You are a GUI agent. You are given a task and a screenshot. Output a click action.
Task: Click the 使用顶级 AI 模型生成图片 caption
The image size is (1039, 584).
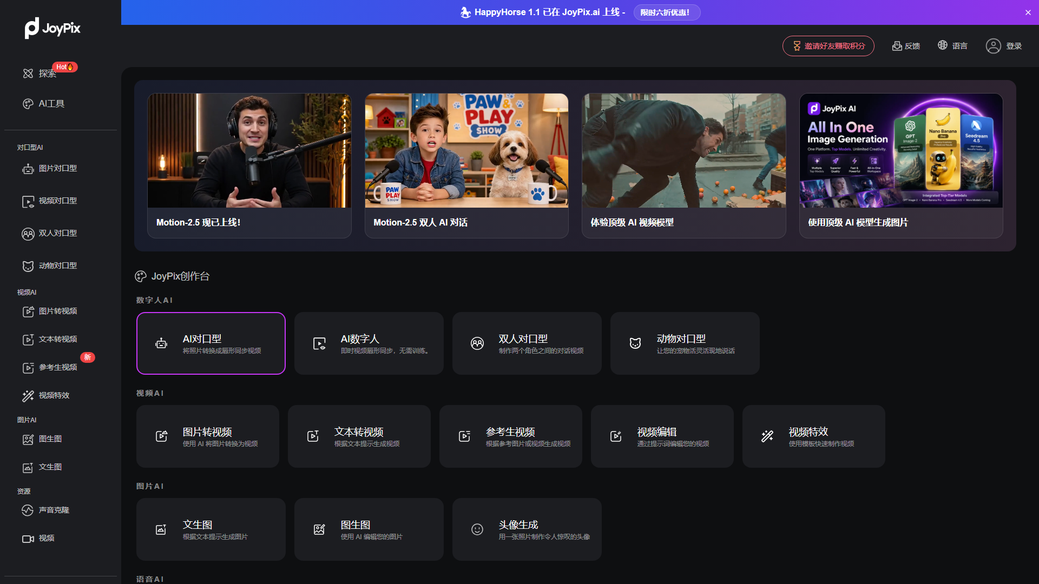coord(858,223)
